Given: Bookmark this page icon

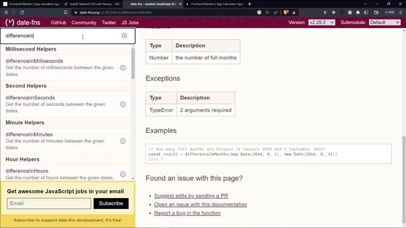Looking at the screenshot, I should (65, 12).
